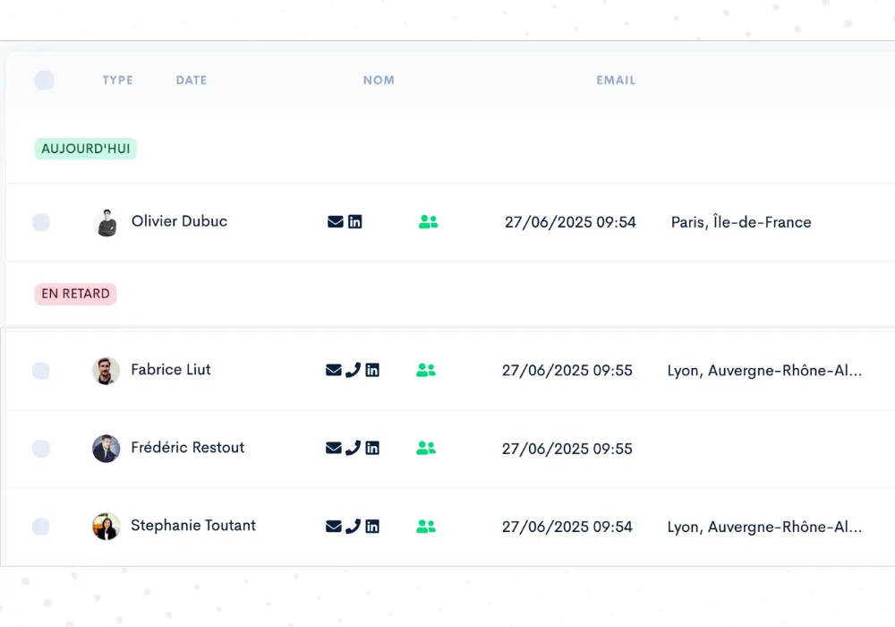Click the EN RETARD section badge
The width and height of the screenshot is (895, 627).
[75, 294]
